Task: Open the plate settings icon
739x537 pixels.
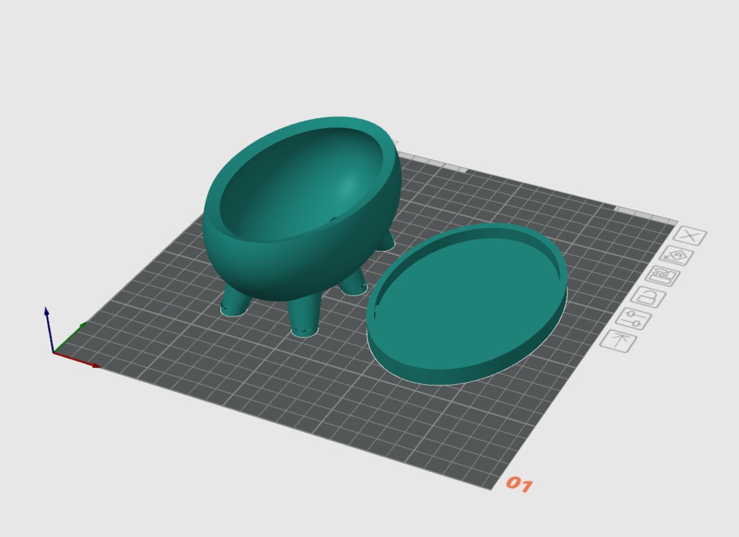Action: [x=633, y=317]
